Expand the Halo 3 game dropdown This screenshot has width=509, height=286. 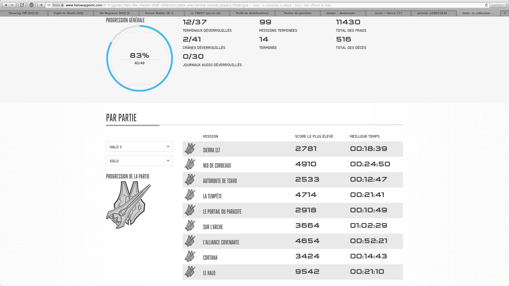point(139,147)
